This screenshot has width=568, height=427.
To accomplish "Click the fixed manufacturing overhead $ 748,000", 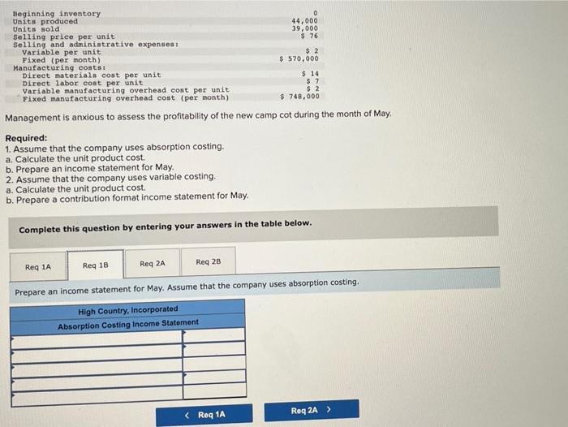I will click(300, 96).
